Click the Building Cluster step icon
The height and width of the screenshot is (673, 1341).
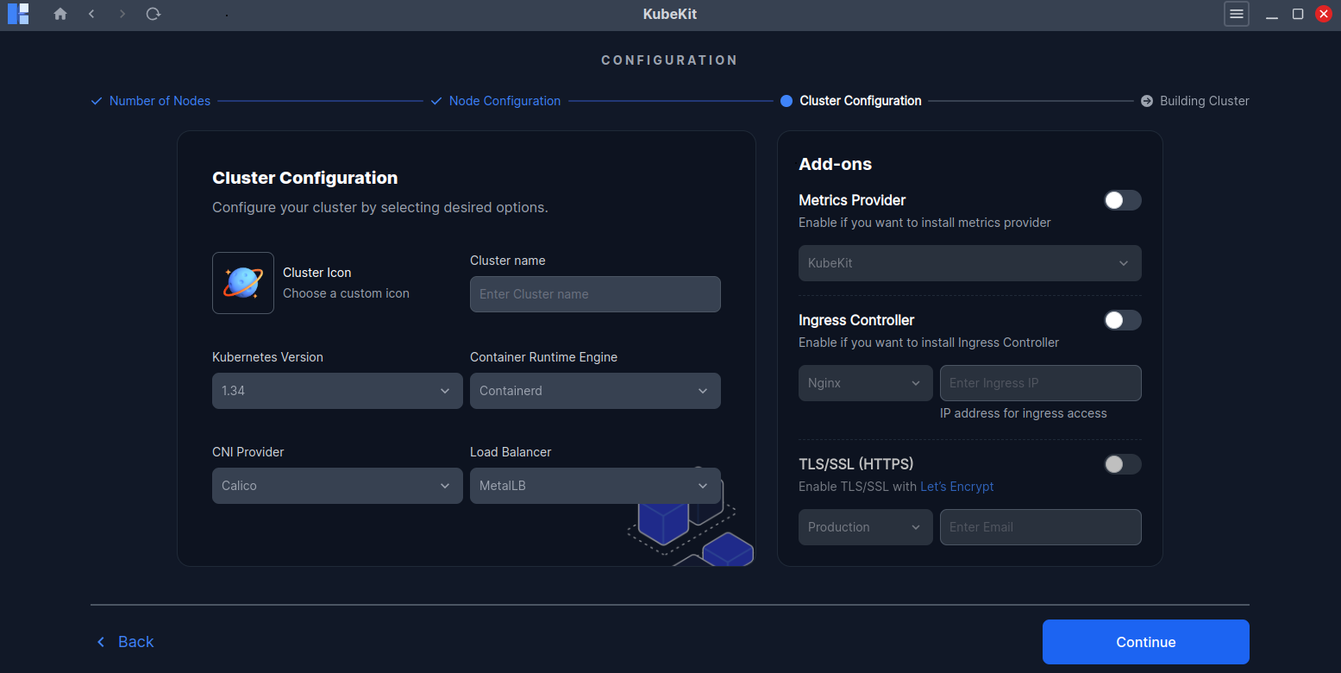pos(1146,101)
